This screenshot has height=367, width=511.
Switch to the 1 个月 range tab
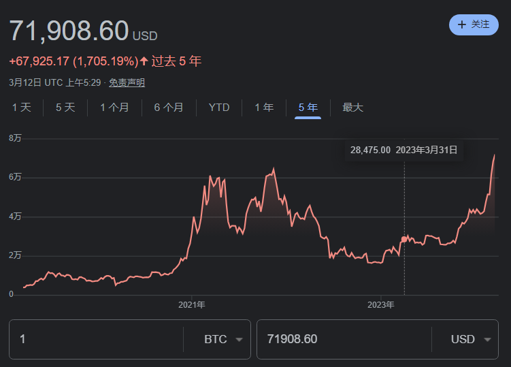[x=114, y=108]
